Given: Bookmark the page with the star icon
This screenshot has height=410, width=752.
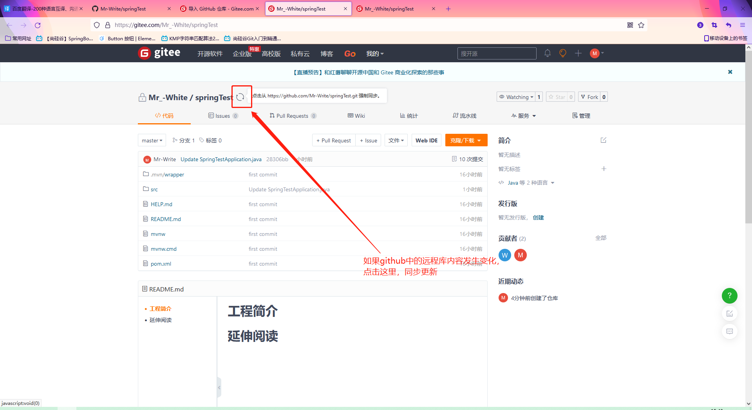Looking at the screenshot, I should 641,25.
